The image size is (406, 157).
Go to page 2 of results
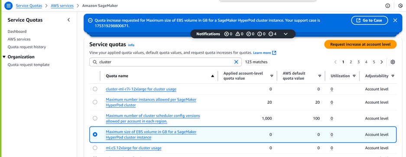pos(351,62)
